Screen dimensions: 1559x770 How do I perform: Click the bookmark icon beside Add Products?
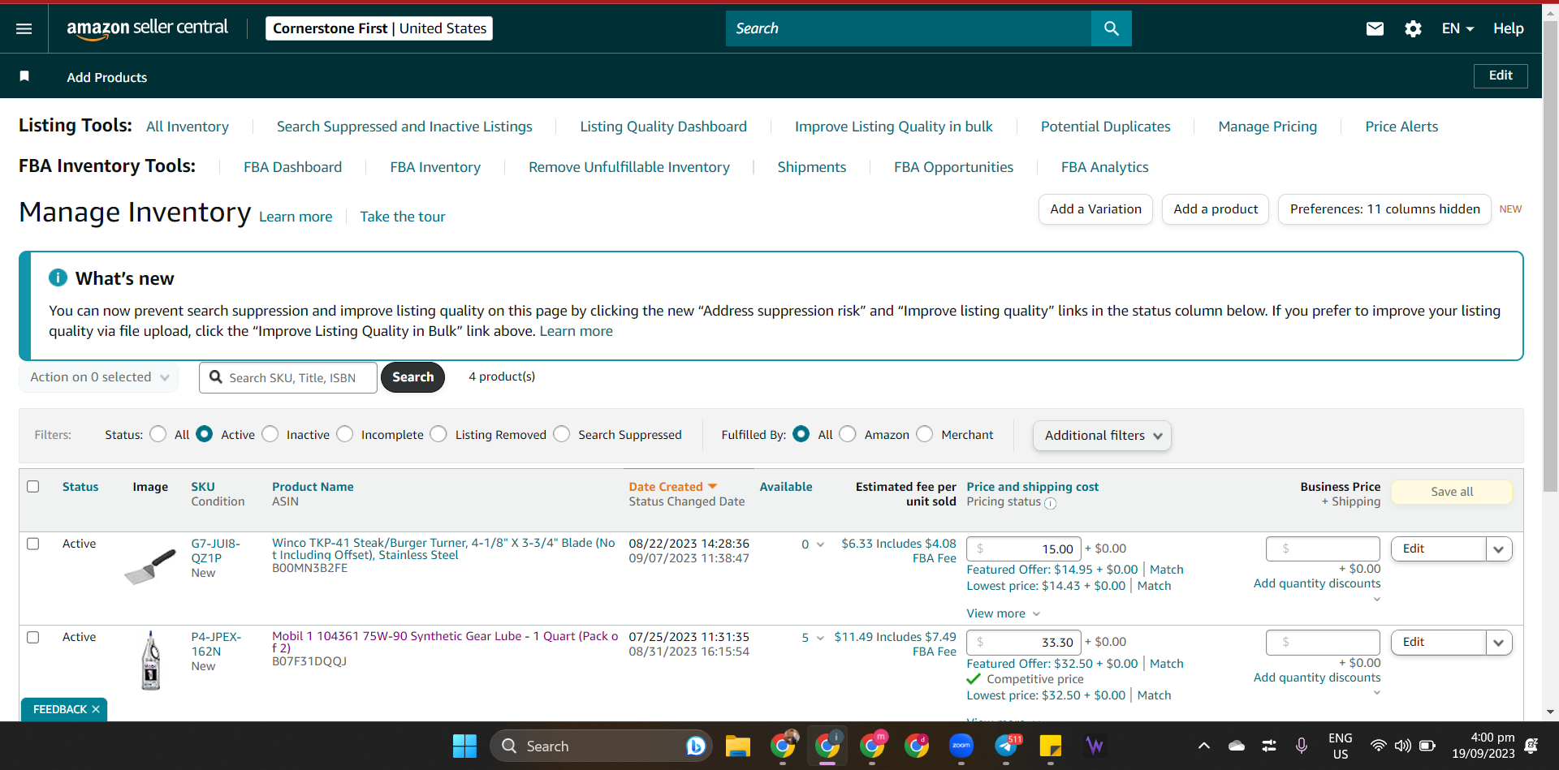click(x=24, y=76)
